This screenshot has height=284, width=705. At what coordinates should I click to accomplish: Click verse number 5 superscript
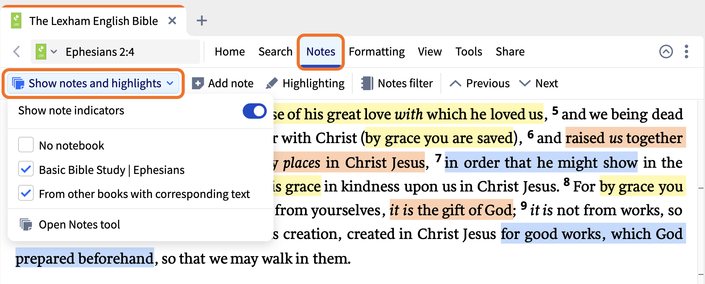(555, 110)
